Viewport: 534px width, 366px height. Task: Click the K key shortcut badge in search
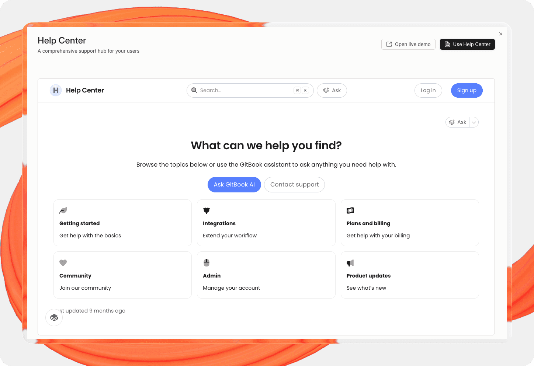point(305,90)
